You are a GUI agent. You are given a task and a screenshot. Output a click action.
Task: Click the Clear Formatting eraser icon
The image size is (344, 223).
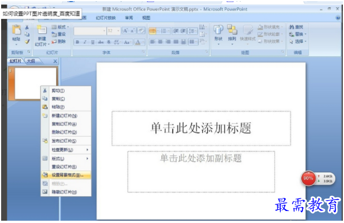pos(141,31)
